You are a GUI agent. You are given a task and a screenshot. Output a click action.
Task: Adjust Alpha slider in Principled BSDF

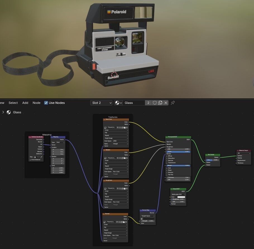click(x=178, y=152)
